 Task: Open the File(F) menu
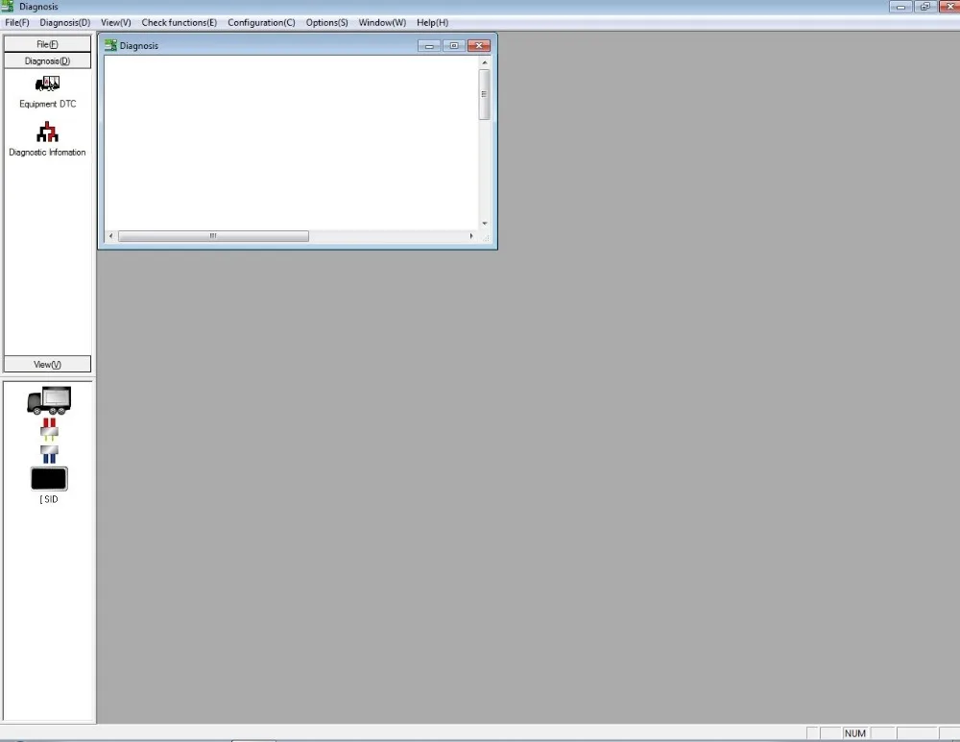(17, 23)
